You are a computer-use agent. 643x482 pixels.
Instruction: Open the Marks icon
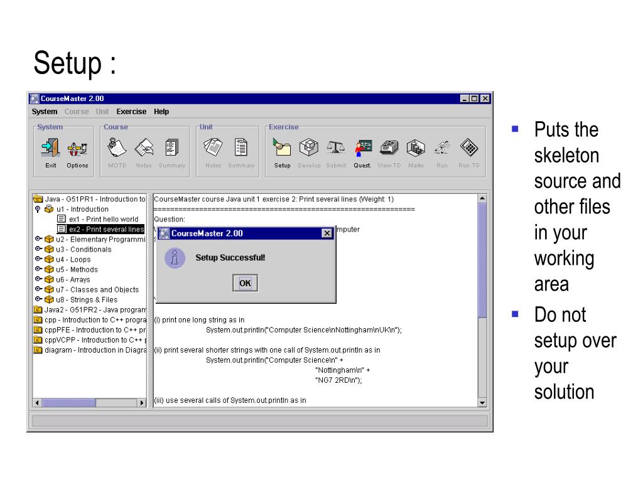tap(416, 147)
